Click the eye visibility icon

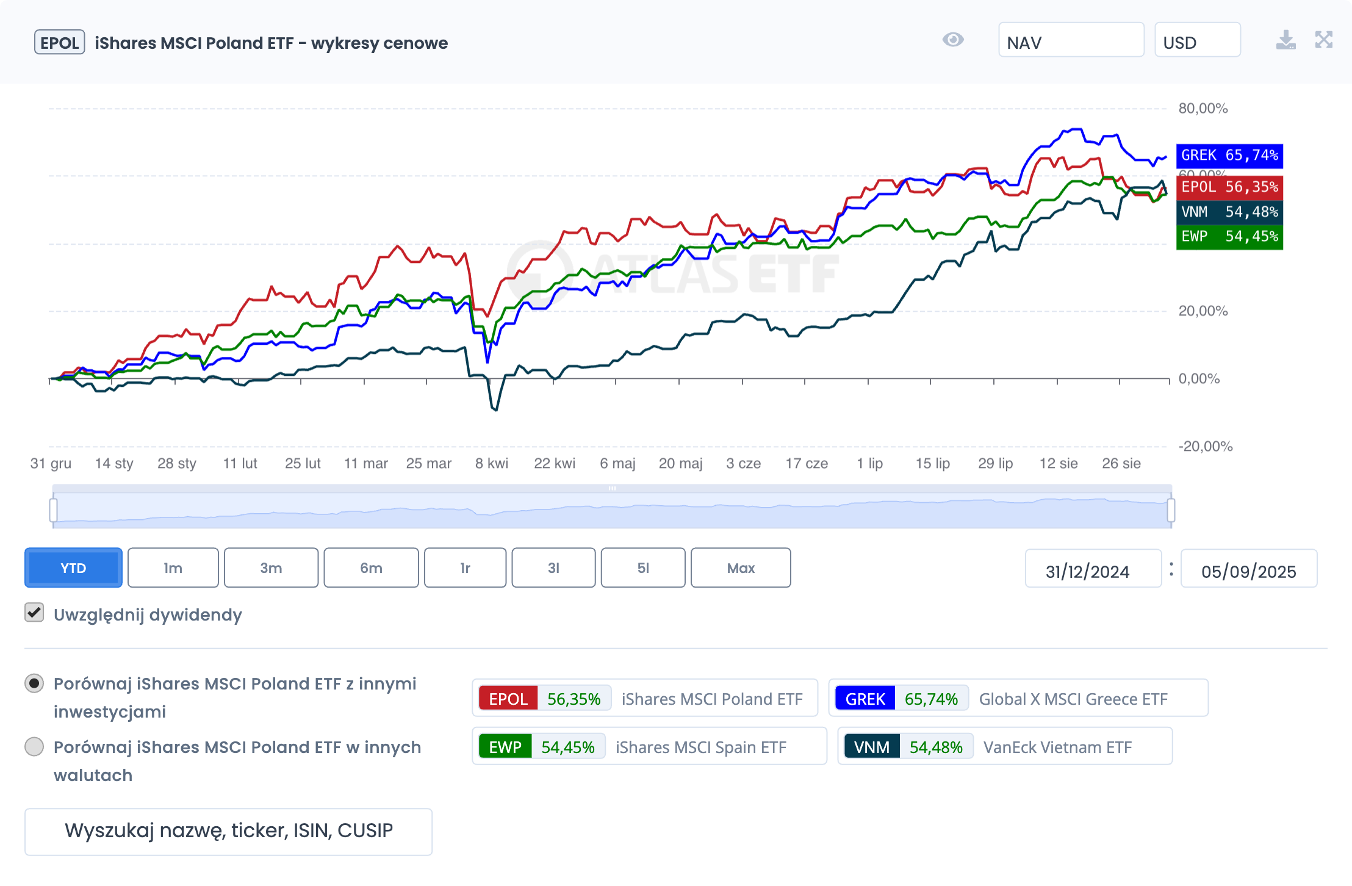tap(952, 40)
